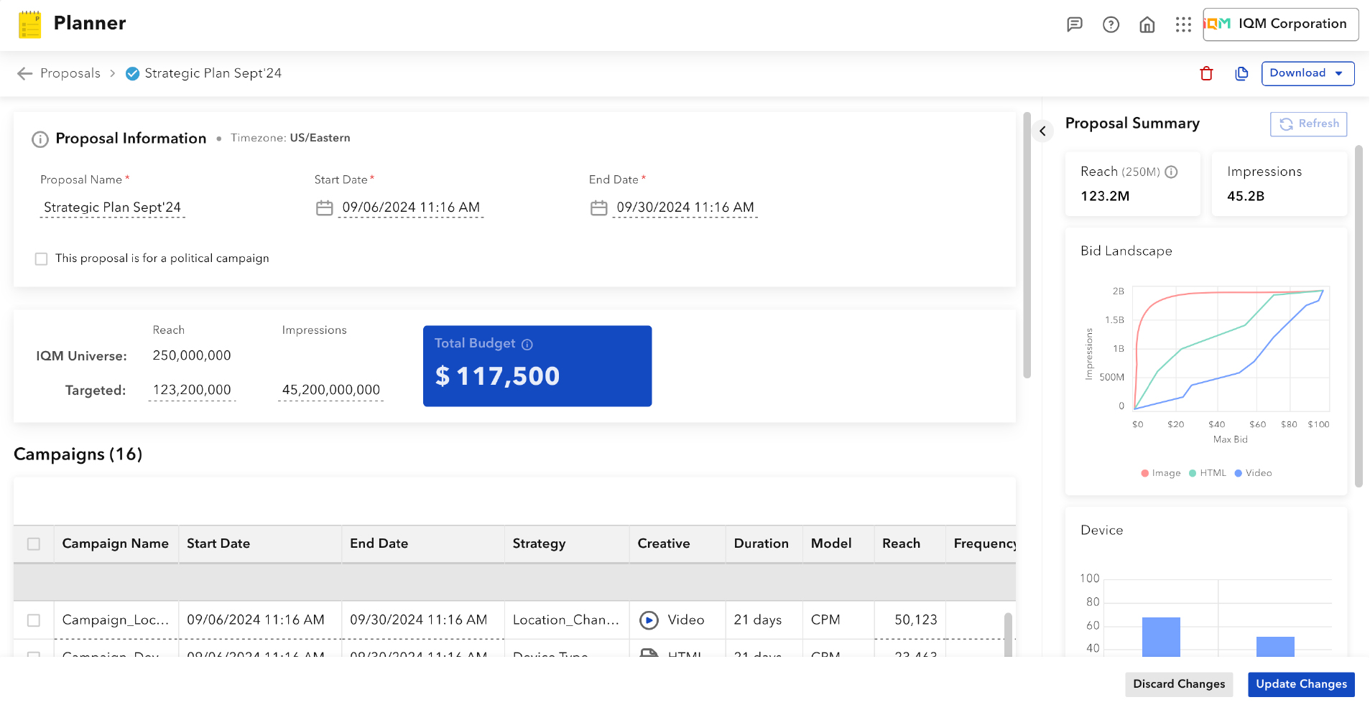
Task: Enable the political campaign checkbox
Action: 42,258
